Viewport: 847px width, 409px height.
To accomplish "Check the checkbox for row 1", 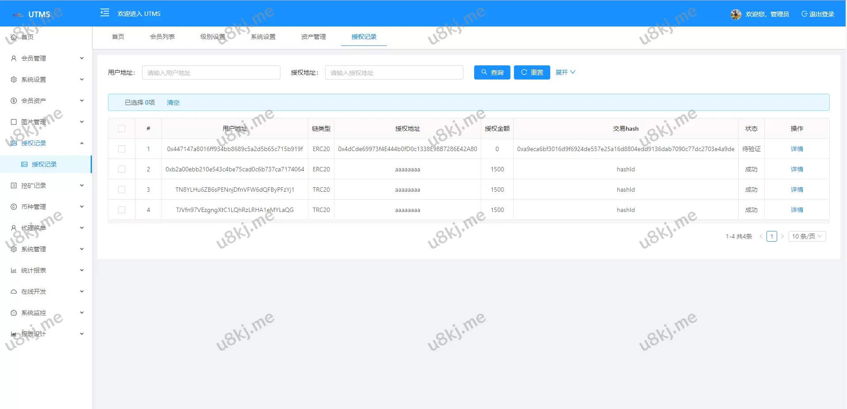I will pos(122,149).
